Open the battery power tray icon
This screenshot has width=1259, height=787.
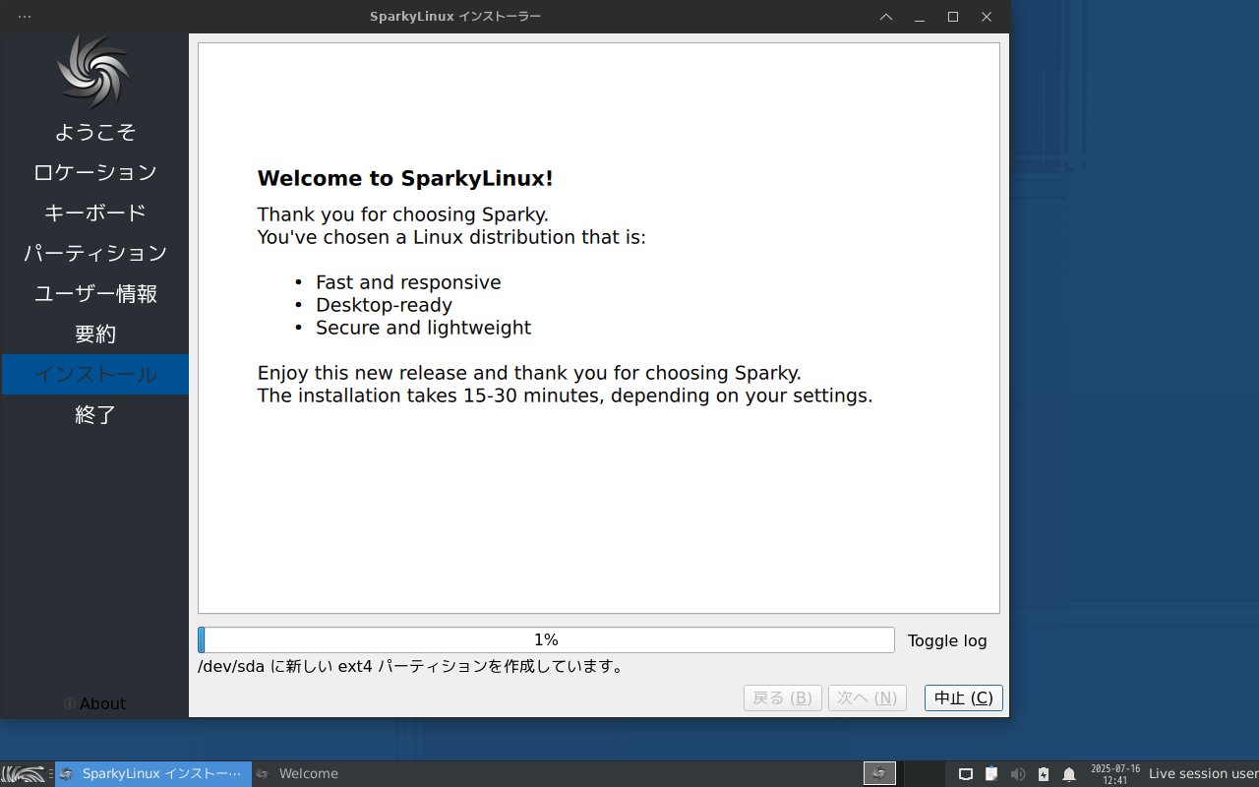1044,774
